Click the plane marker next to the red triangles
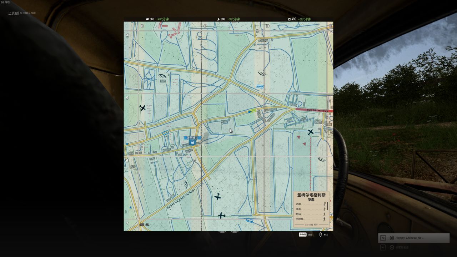Screen dimensions: 457x257 tap(310, 132)
